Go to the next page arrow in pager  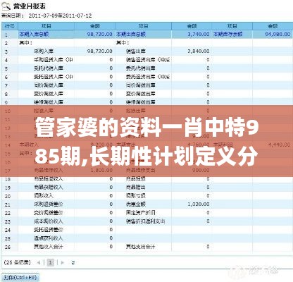[x=63, y=262]
